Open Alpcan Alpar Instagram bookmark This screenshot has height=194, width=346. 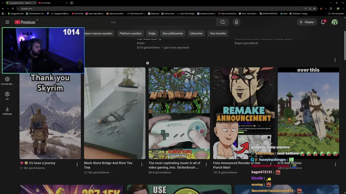[95, 13]
